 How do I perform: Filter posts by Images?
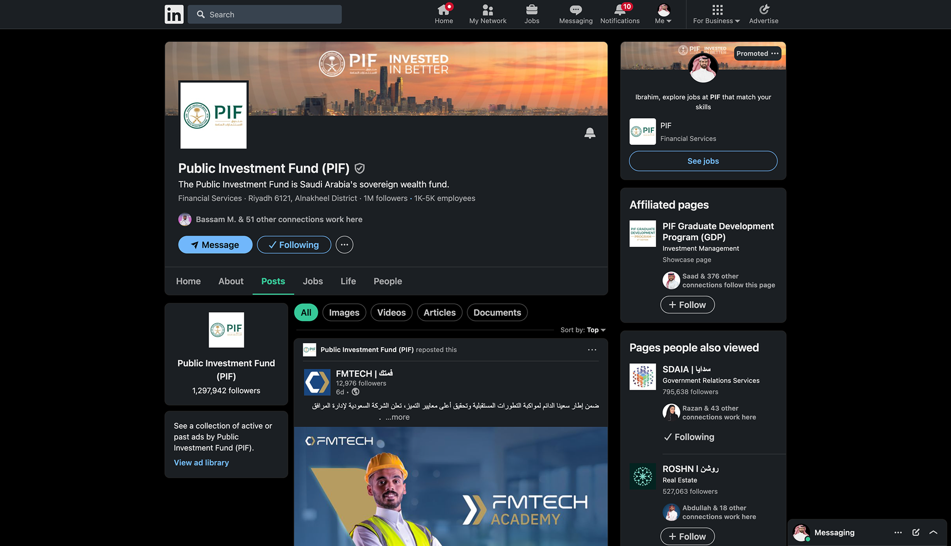tap(344, 313)
